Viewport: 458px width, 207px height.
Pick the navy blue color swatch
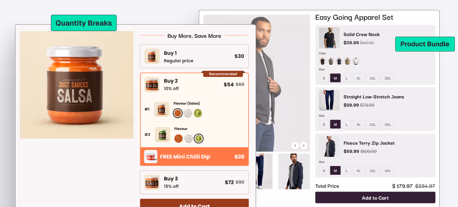coord(339,61)
